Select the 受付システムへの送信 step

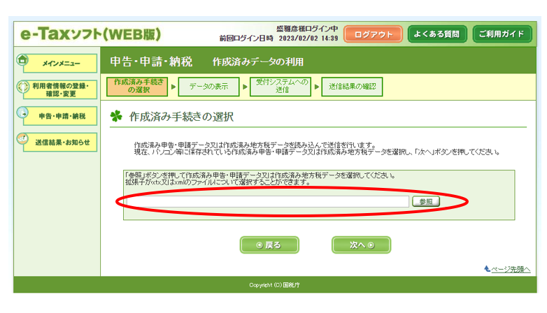(x=280, y=87)
